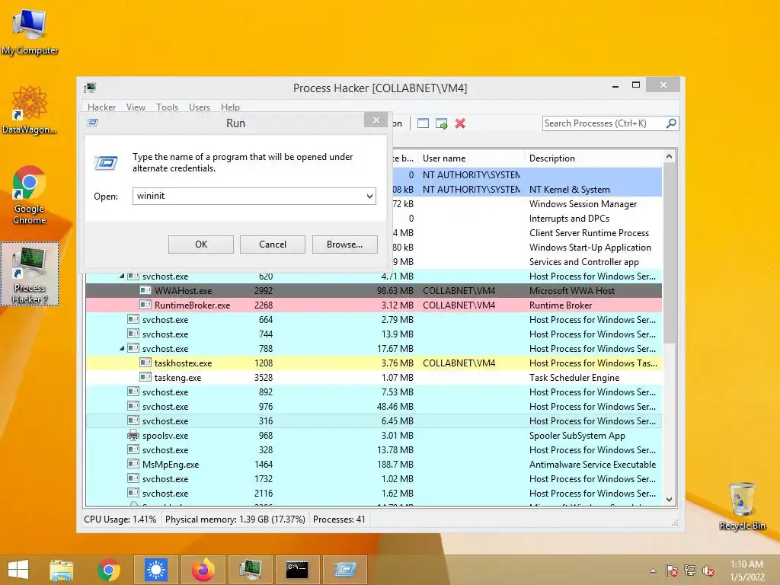Open the Process Hacker 2 desktop shortcut
The width and height of the screenshot is (780, 585).
pos(30,273)
